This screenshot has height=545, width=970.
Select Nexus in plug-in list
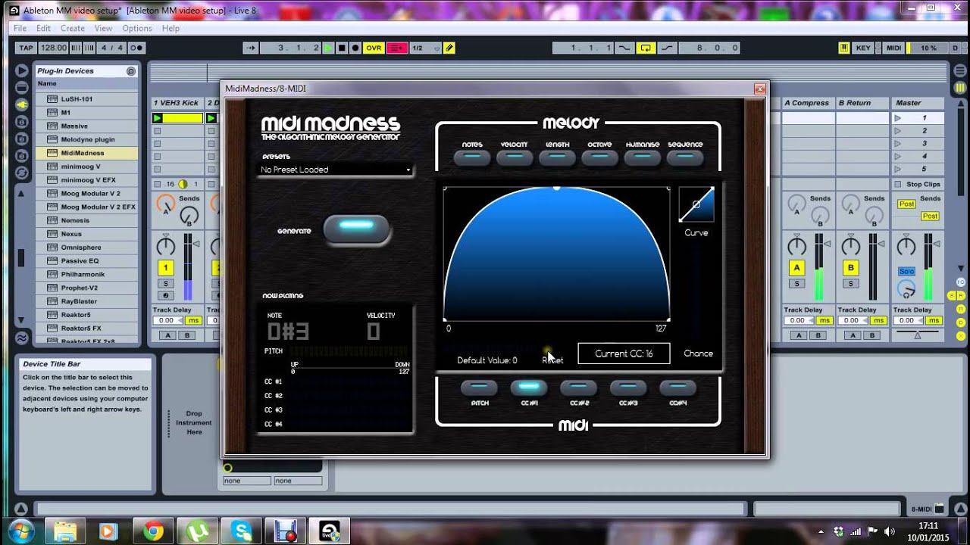click(x=71, y=234)
